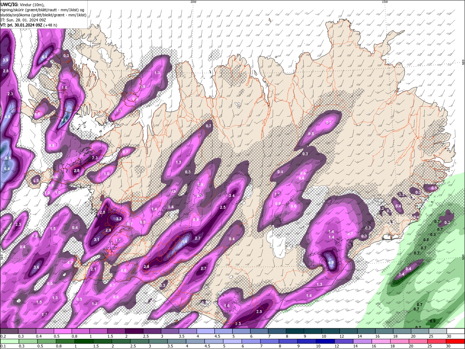Click the '1.6' precipitation value on the map
Screen dimensions: 465x349
(x=227, y=306)
